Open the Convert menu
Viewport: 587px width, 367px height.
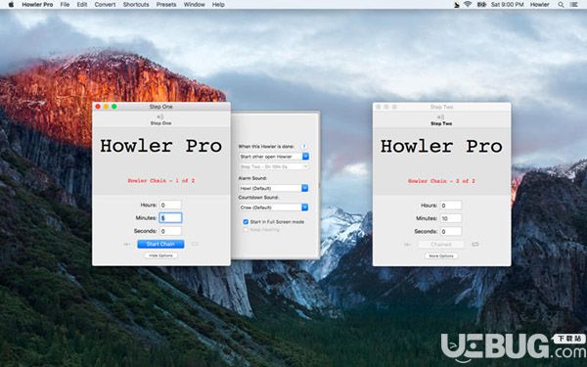tap(105, 5)
